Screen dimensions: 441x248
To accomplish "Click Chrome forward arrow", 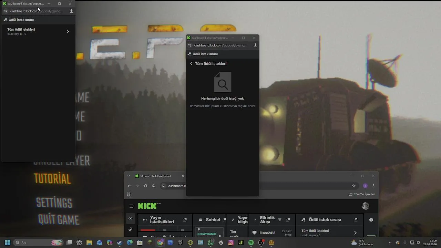I will coord(137,186).
